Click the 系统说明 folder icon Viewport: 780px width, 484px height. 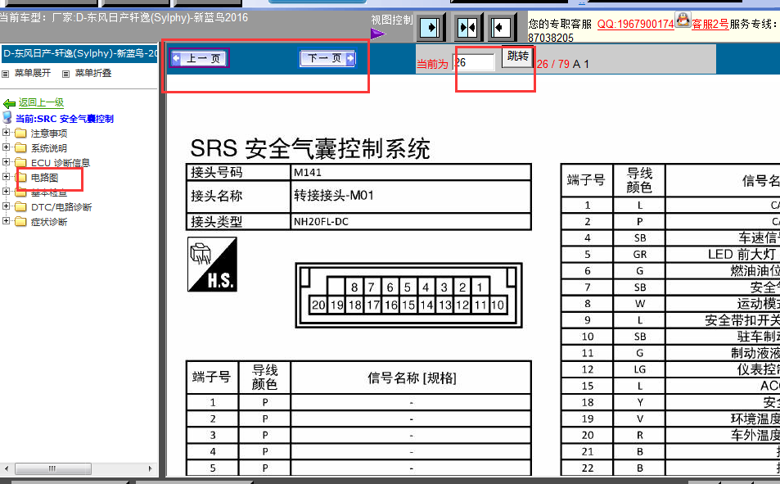(20, 148)
